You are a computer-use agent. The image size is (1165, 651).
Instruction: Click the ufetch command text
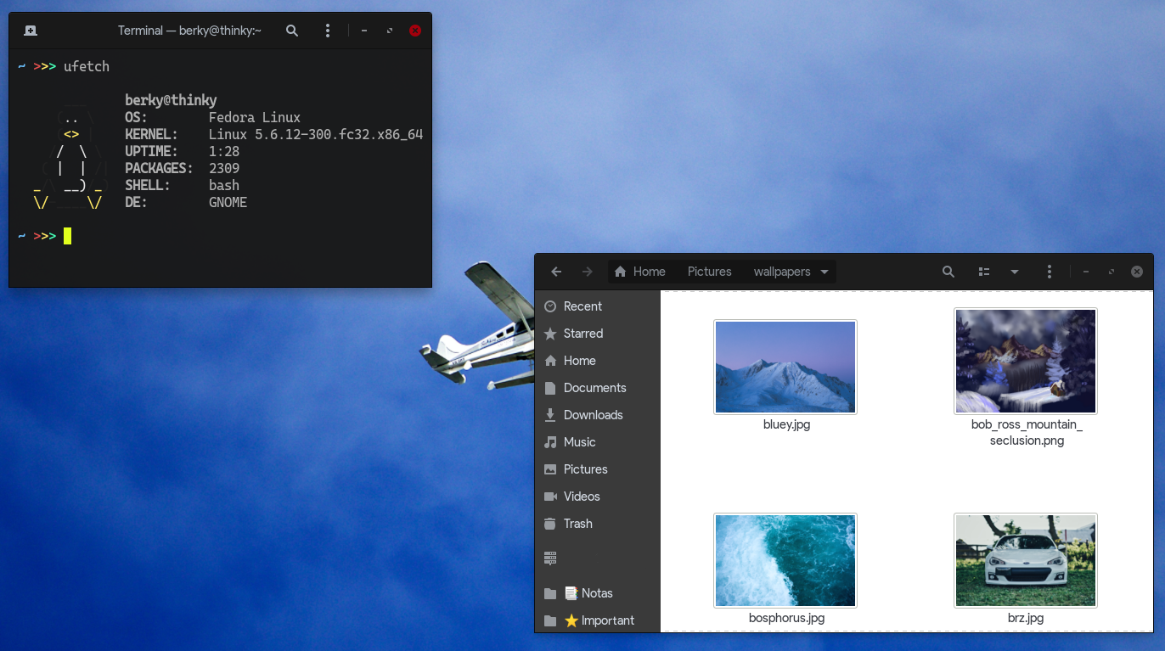(87, 66)
